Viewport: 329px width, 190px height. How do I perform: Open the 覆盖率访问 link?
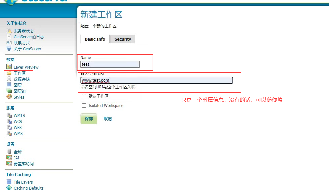pos(24,164)
